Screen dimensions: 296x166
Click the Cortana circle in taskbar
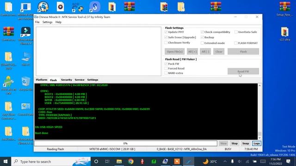(x=96, y=161)
